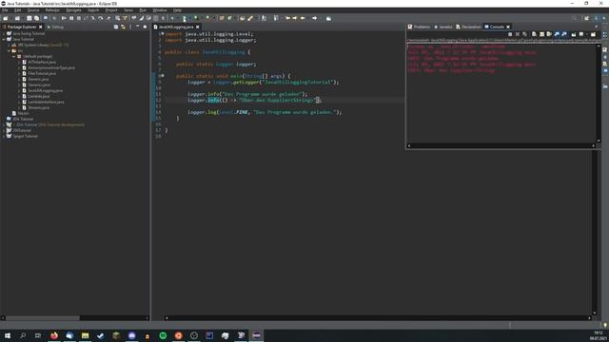Image resolution: width=609 pixels, height=342 pixels.
Task: Expand the JRE System Library node
Action: coord(9,45)
